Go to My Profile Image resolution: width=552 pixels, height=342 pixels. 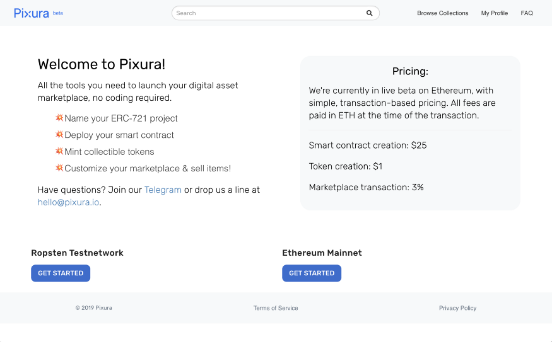tap(495, 13)
